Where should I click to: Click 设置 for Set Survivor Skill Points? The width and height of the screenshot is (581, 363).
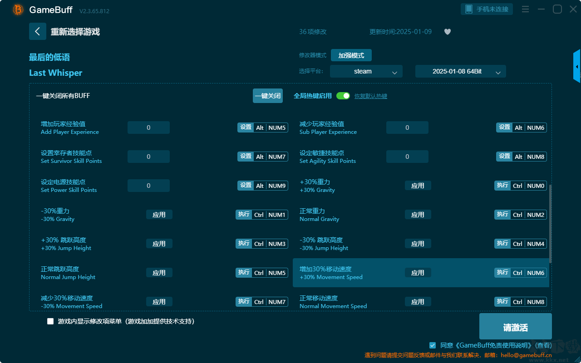coord(246,157)
